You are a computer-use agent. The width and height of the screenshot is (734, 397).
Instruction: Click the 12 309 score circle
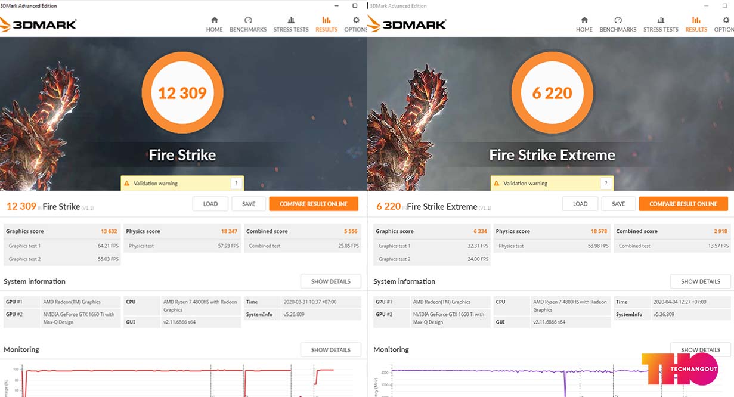[x=182, y=93]
